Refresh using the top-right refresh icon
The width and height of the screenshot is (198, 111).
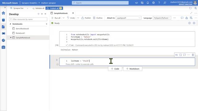[190, 8]
